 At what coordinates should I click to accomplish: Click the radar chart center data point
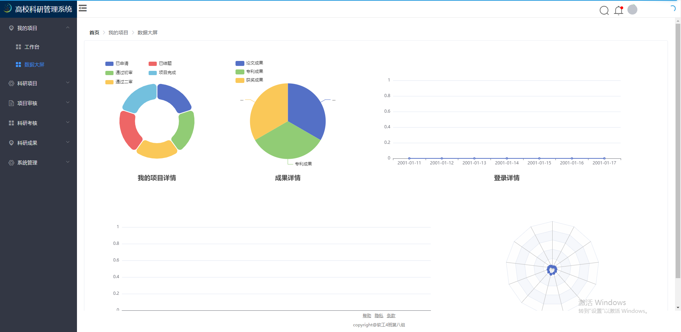click(552, 270)
